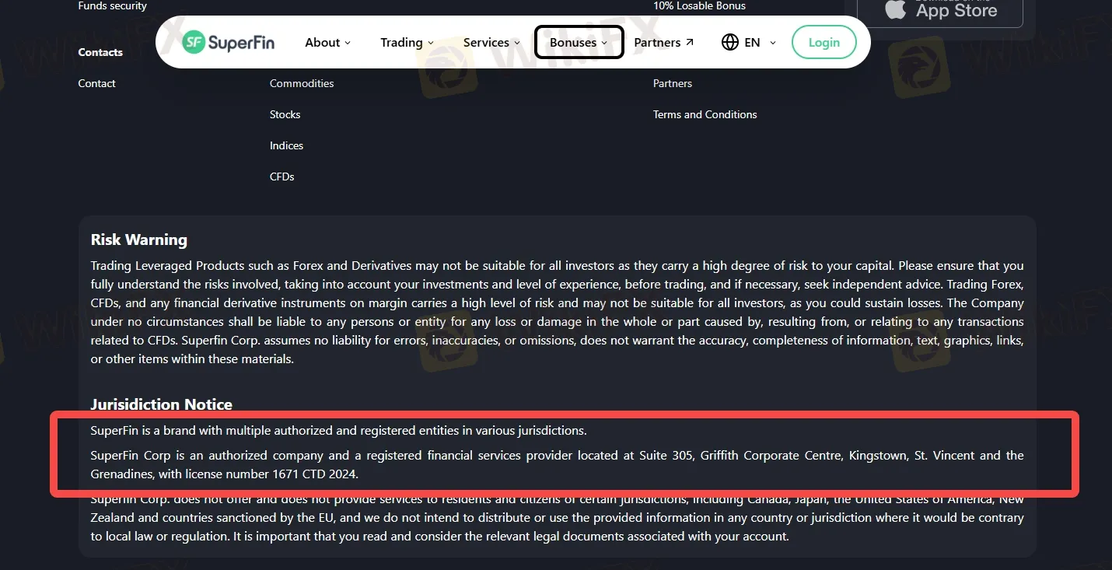Visit the Indices footer link
Viewport: 1112px width, 570px height.
pos(287,145)
